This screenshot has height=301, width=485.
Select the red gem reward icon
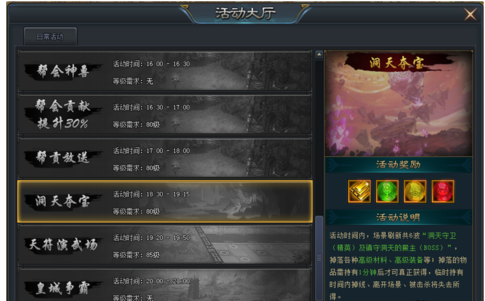[x=443, y=192]
